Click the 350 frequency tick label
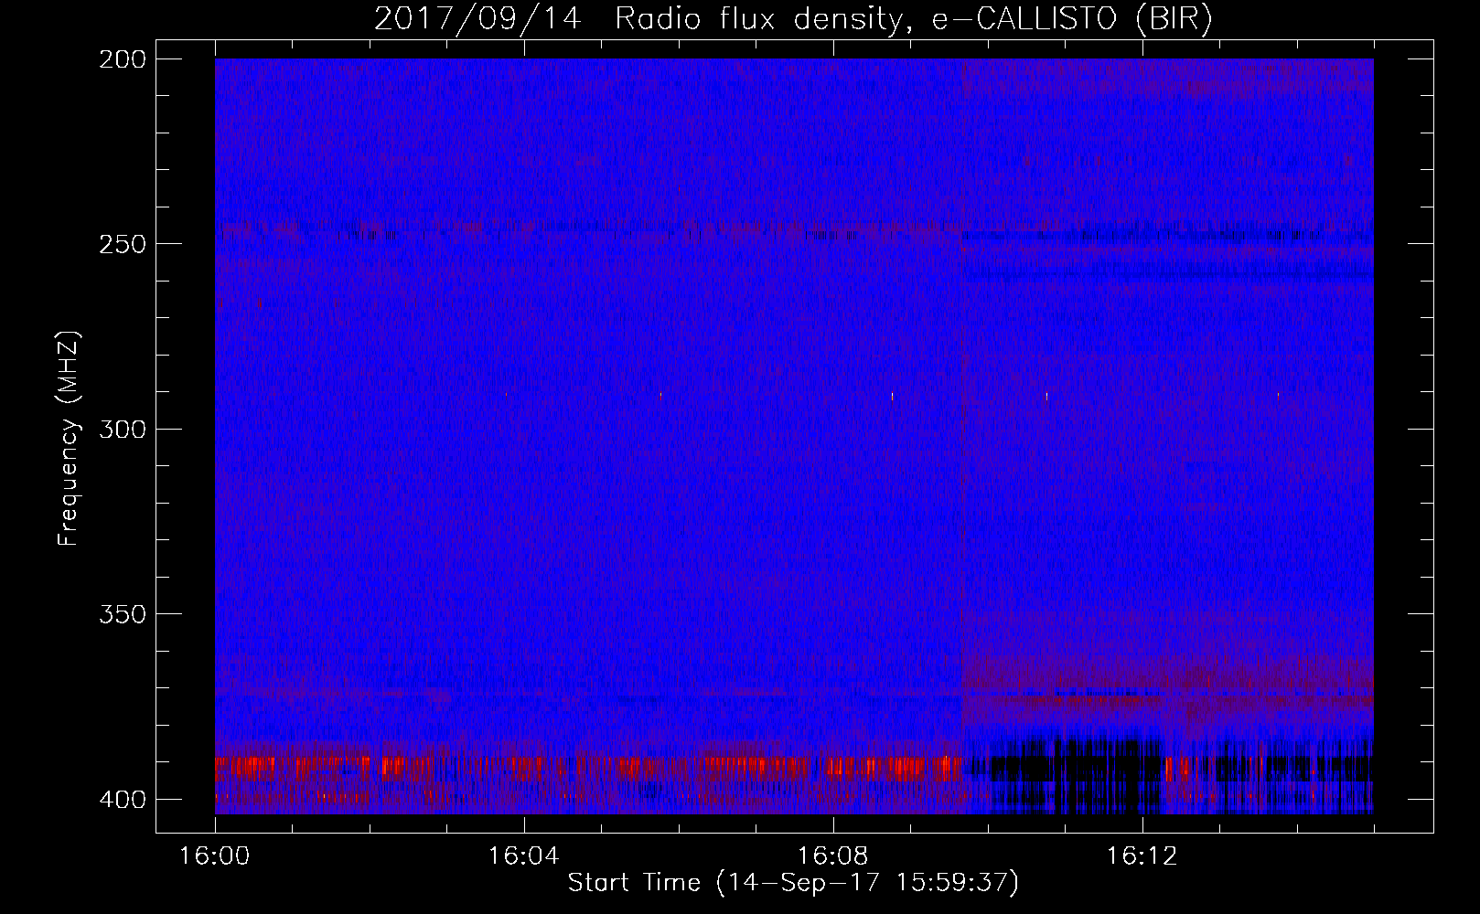This screenshot has width=1480, height=914. coord(122,614)
